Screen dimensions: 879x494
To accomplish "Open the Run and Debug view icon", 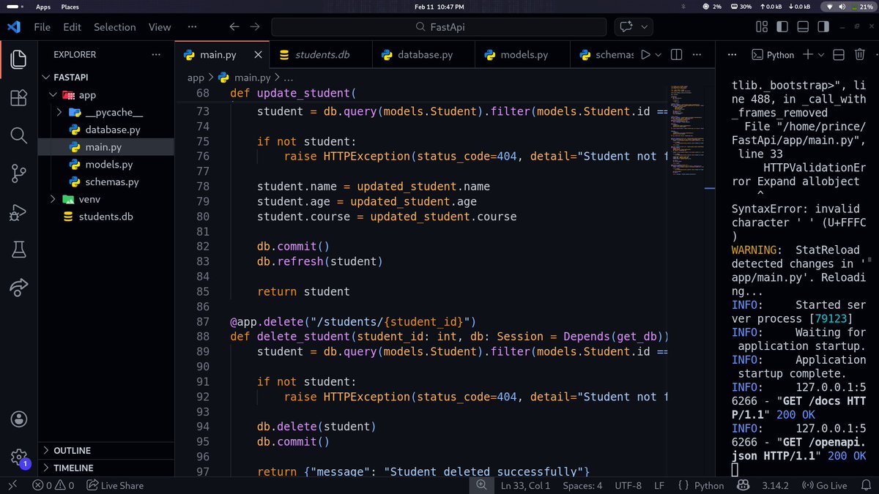I will 18,212.
